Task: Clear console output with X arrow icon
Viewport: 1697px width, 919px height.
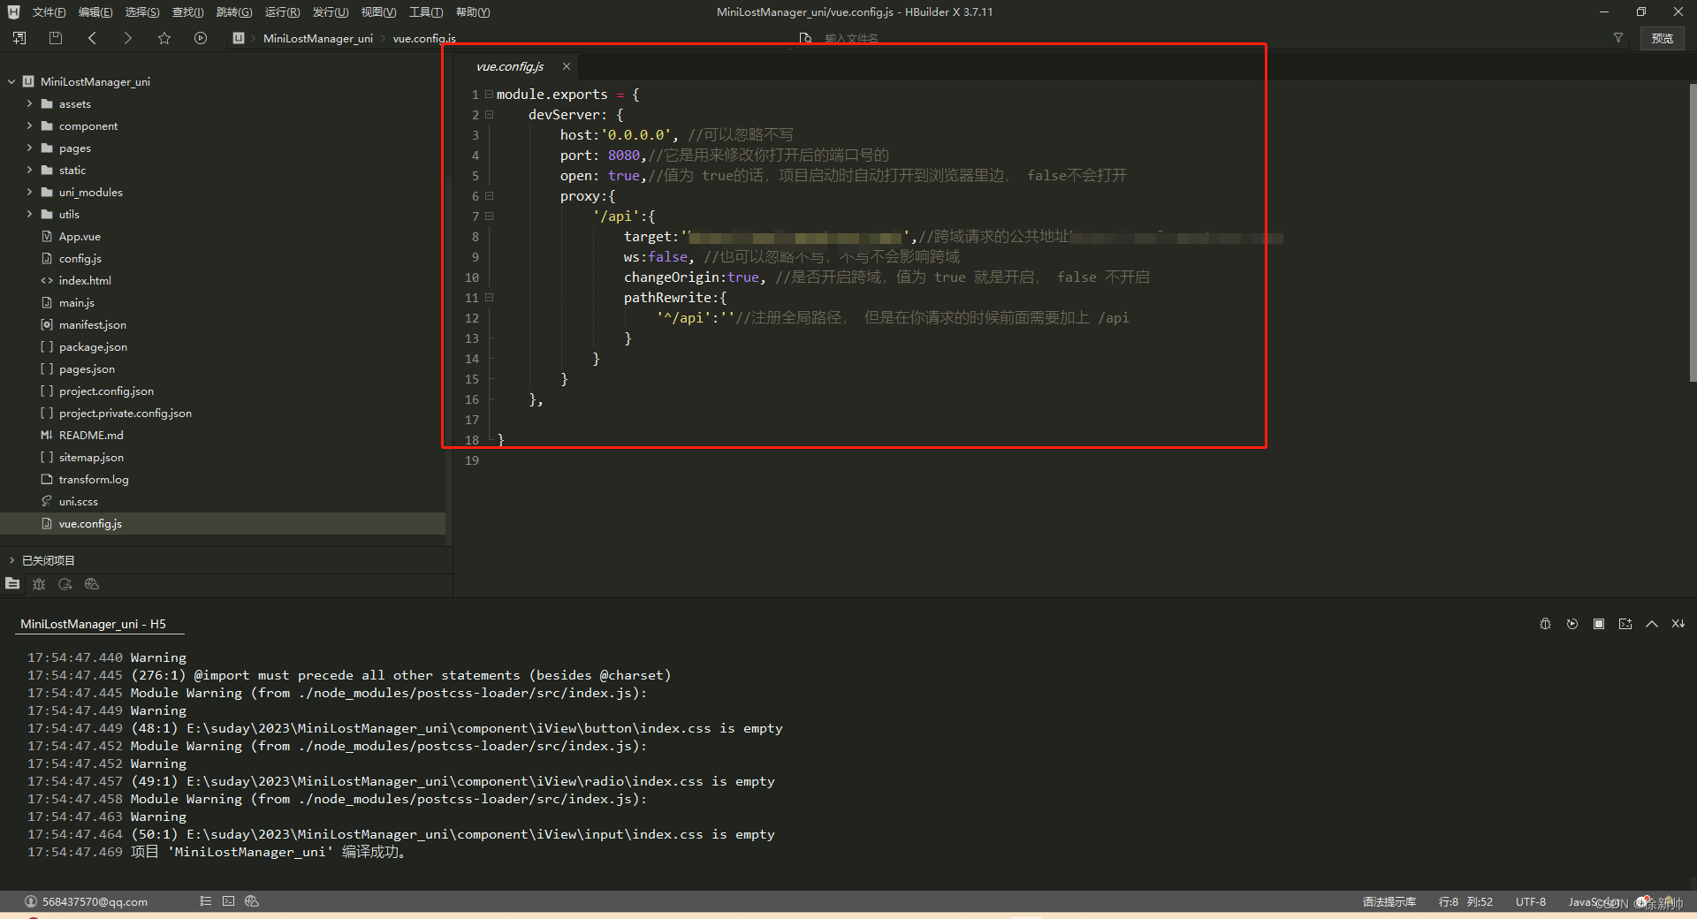Action: (x=1678, y=624)
